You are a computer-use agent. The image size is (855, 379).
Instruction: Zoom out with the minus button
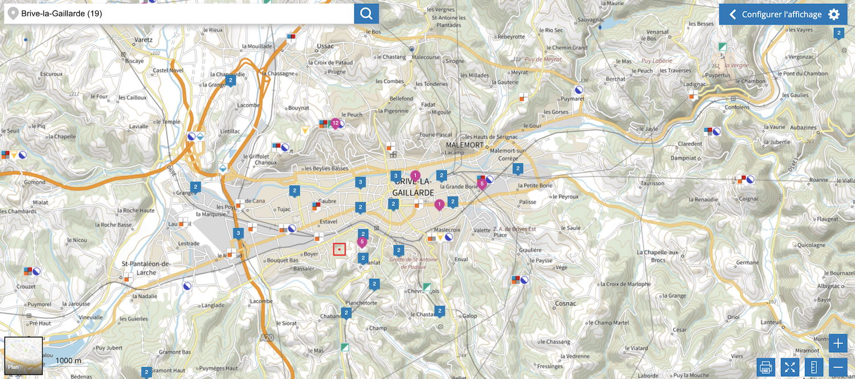(837, 367)
